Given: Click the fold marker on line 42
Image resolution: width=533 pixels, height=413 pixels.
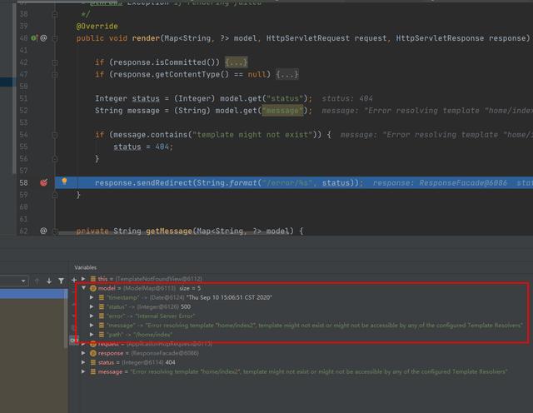Looking at the screenshot, I should 55,62.
